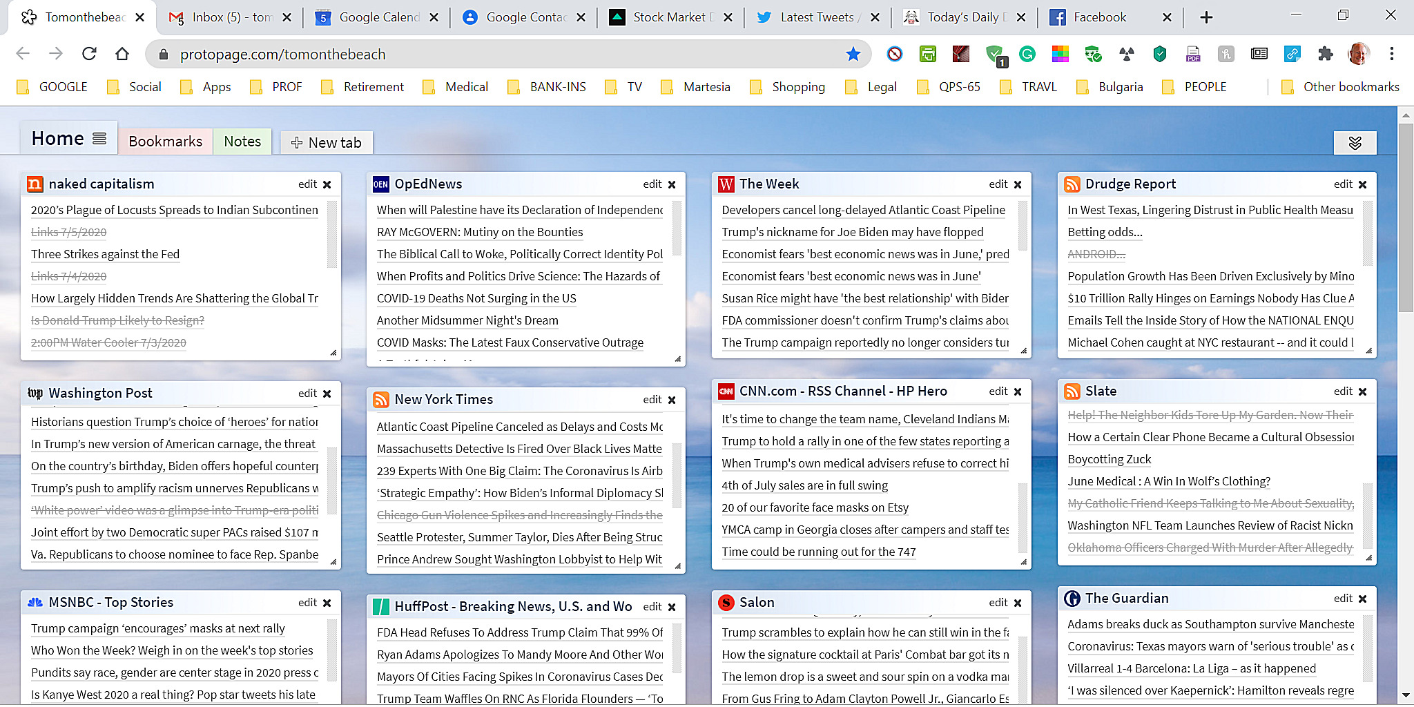
Task: Switch to the Bookmarks page tab
Action: [x=166, y=142]
